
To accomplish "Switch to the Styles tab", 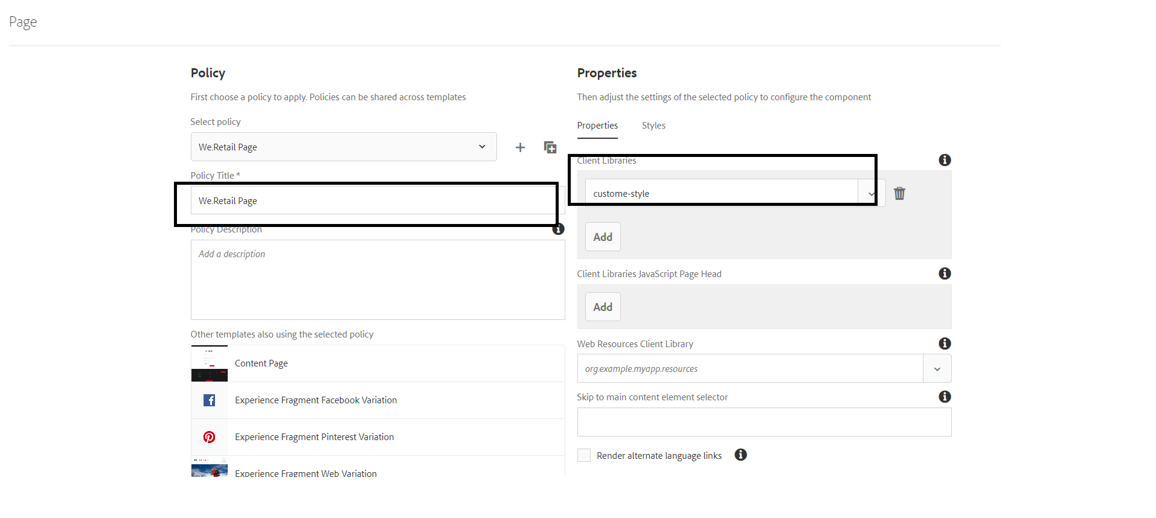I will tap(653, 126).
